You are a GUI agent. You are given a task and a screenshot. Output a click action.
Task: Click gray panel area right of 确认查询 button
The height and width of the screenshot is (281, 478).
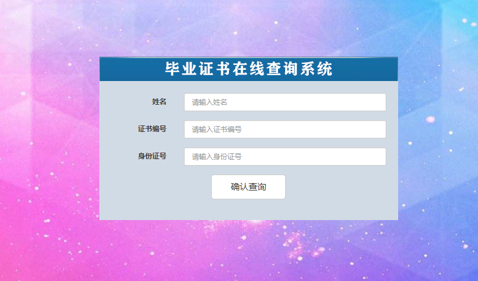pos(341,187)
